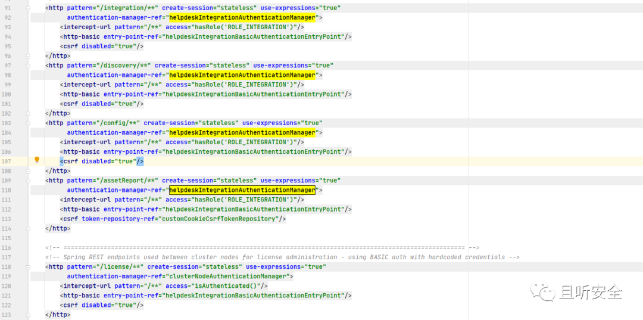Collapse the /assetReport/** http block at line 109
This screenshot has height=320, width=643.
coord(28,181)
